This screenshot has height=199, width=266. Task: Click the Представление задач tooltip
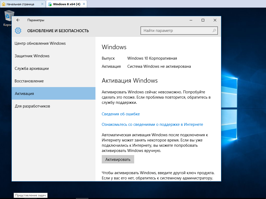point(31,195)
